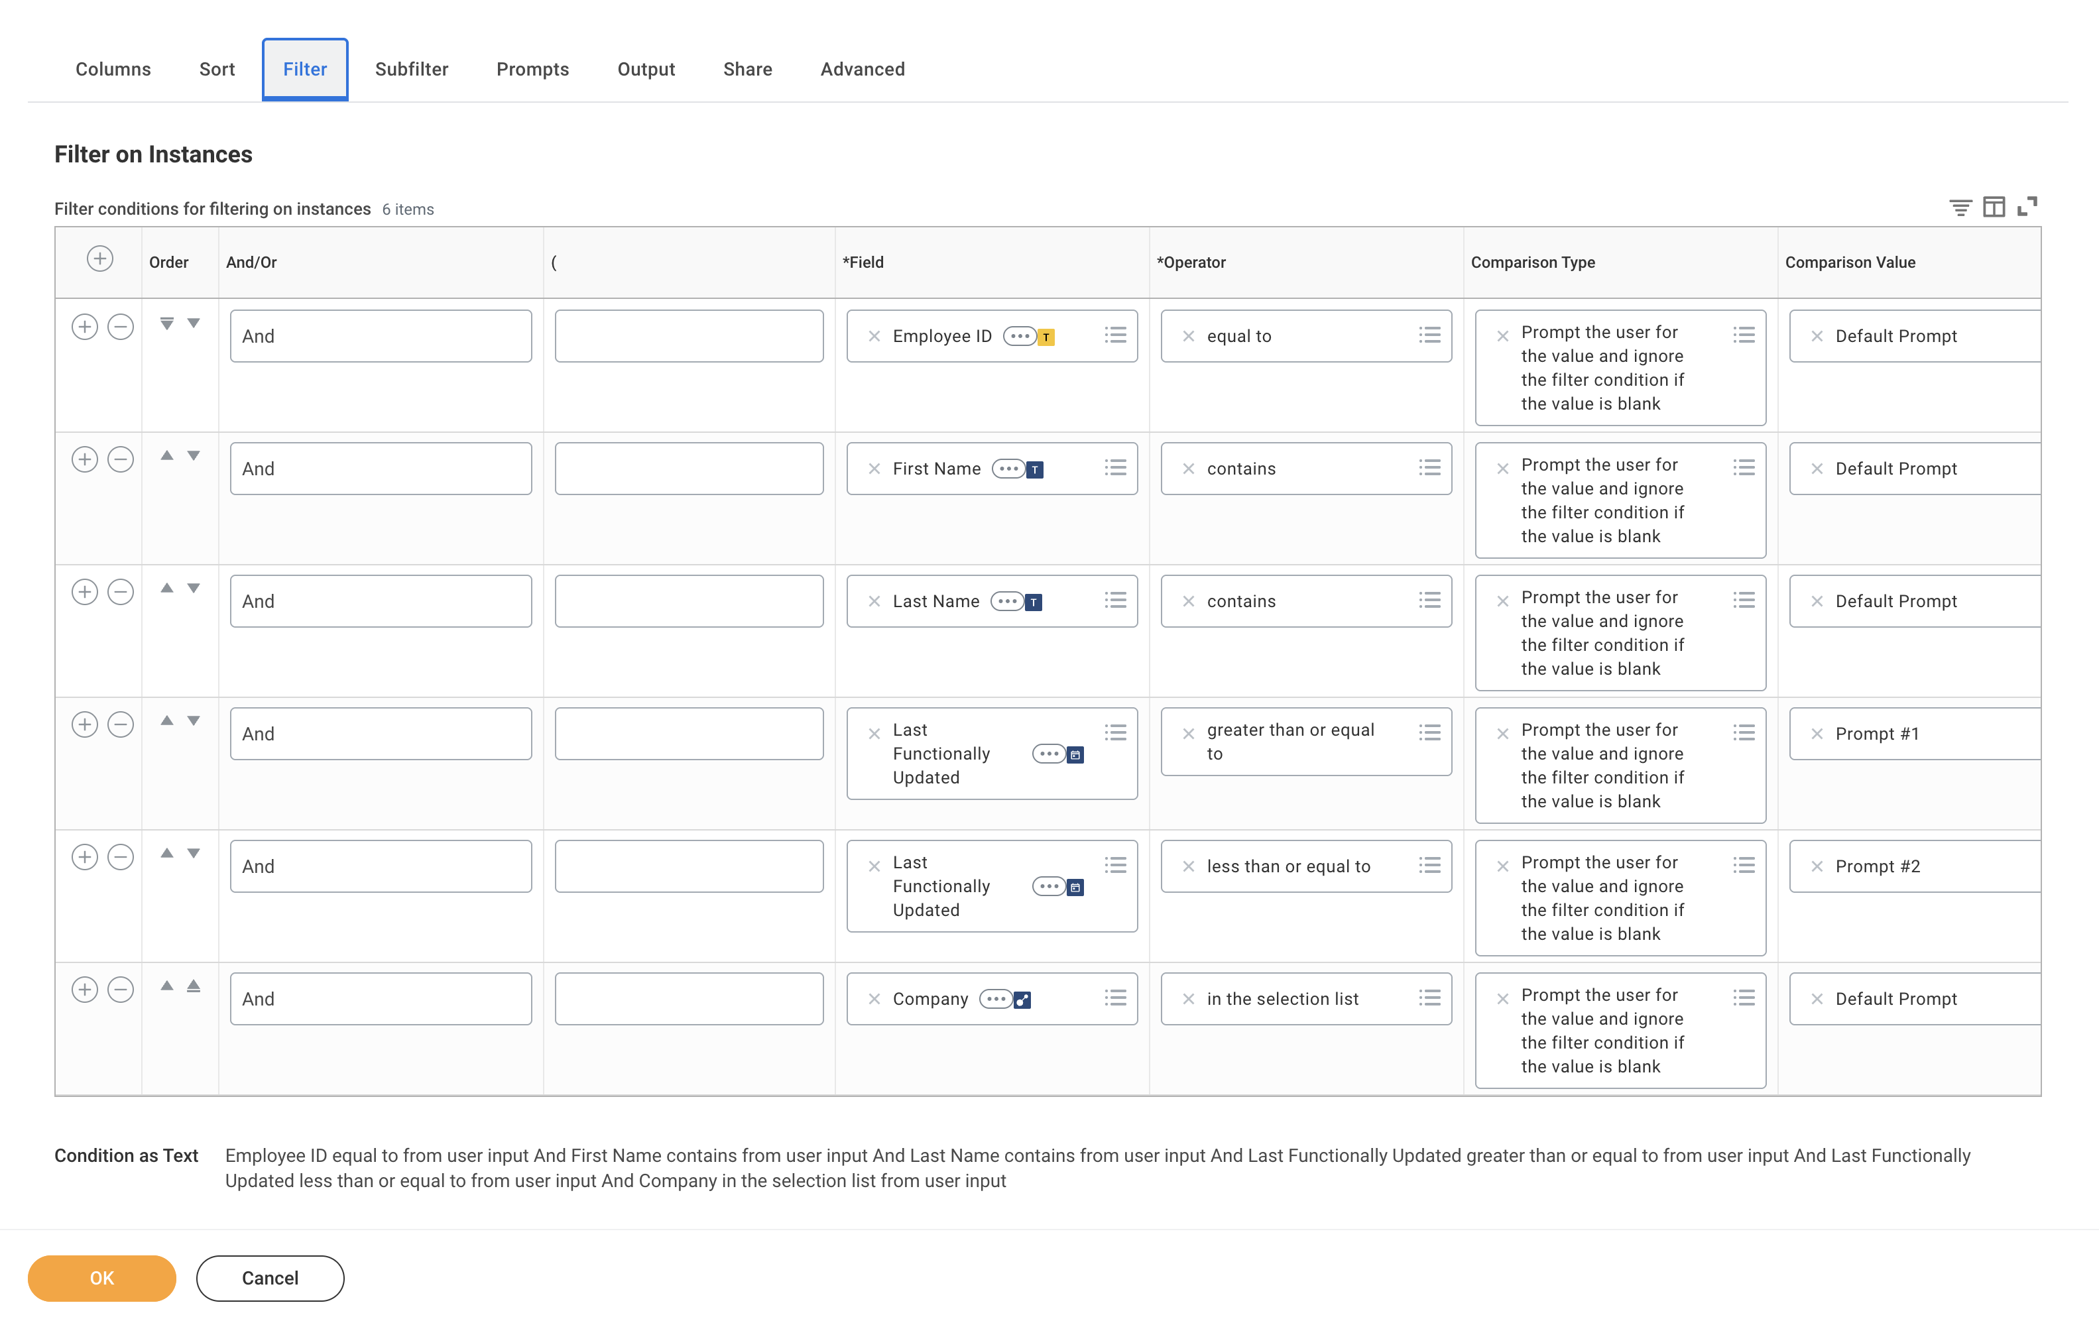Open comparison type list for Employee ID row
The image size is (2099, 1319).
(x=1744, y=335)
